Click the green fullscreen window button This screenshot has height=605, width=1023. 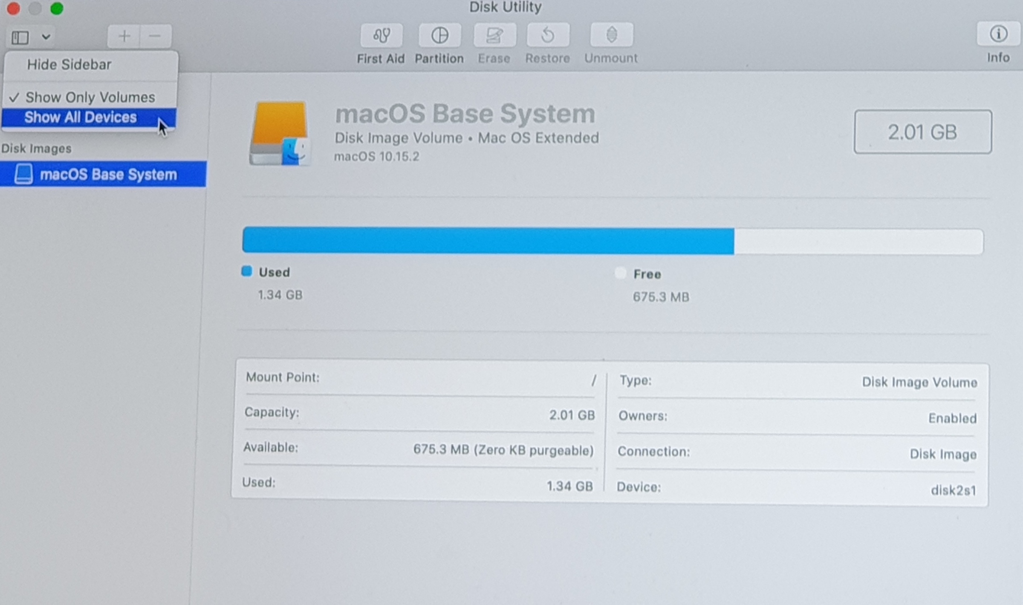57,9
